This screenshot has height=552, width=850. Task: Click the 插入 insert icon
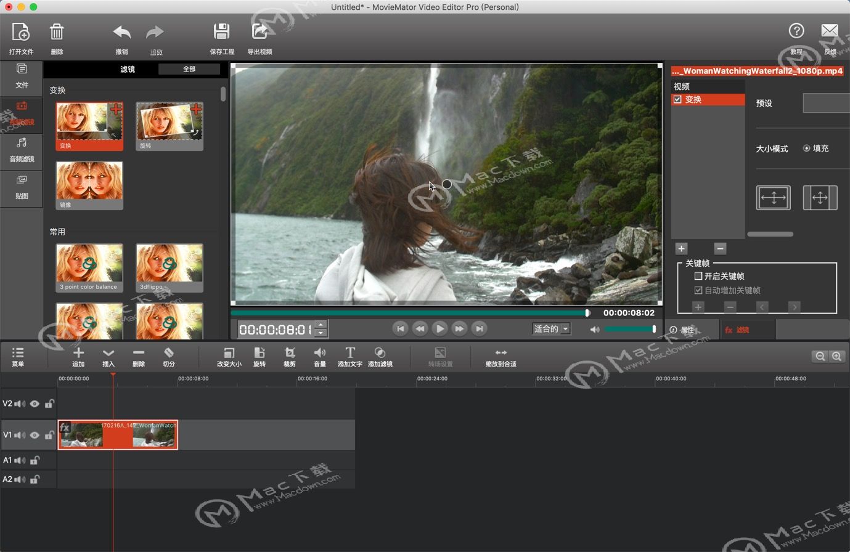coord(108,353)
